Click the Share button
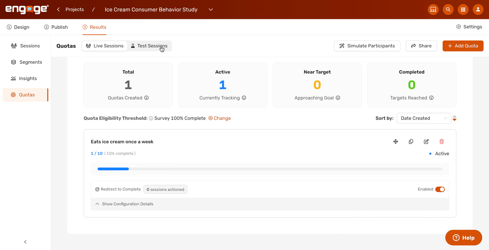489x250 pixels. click(x=421, y=46)
